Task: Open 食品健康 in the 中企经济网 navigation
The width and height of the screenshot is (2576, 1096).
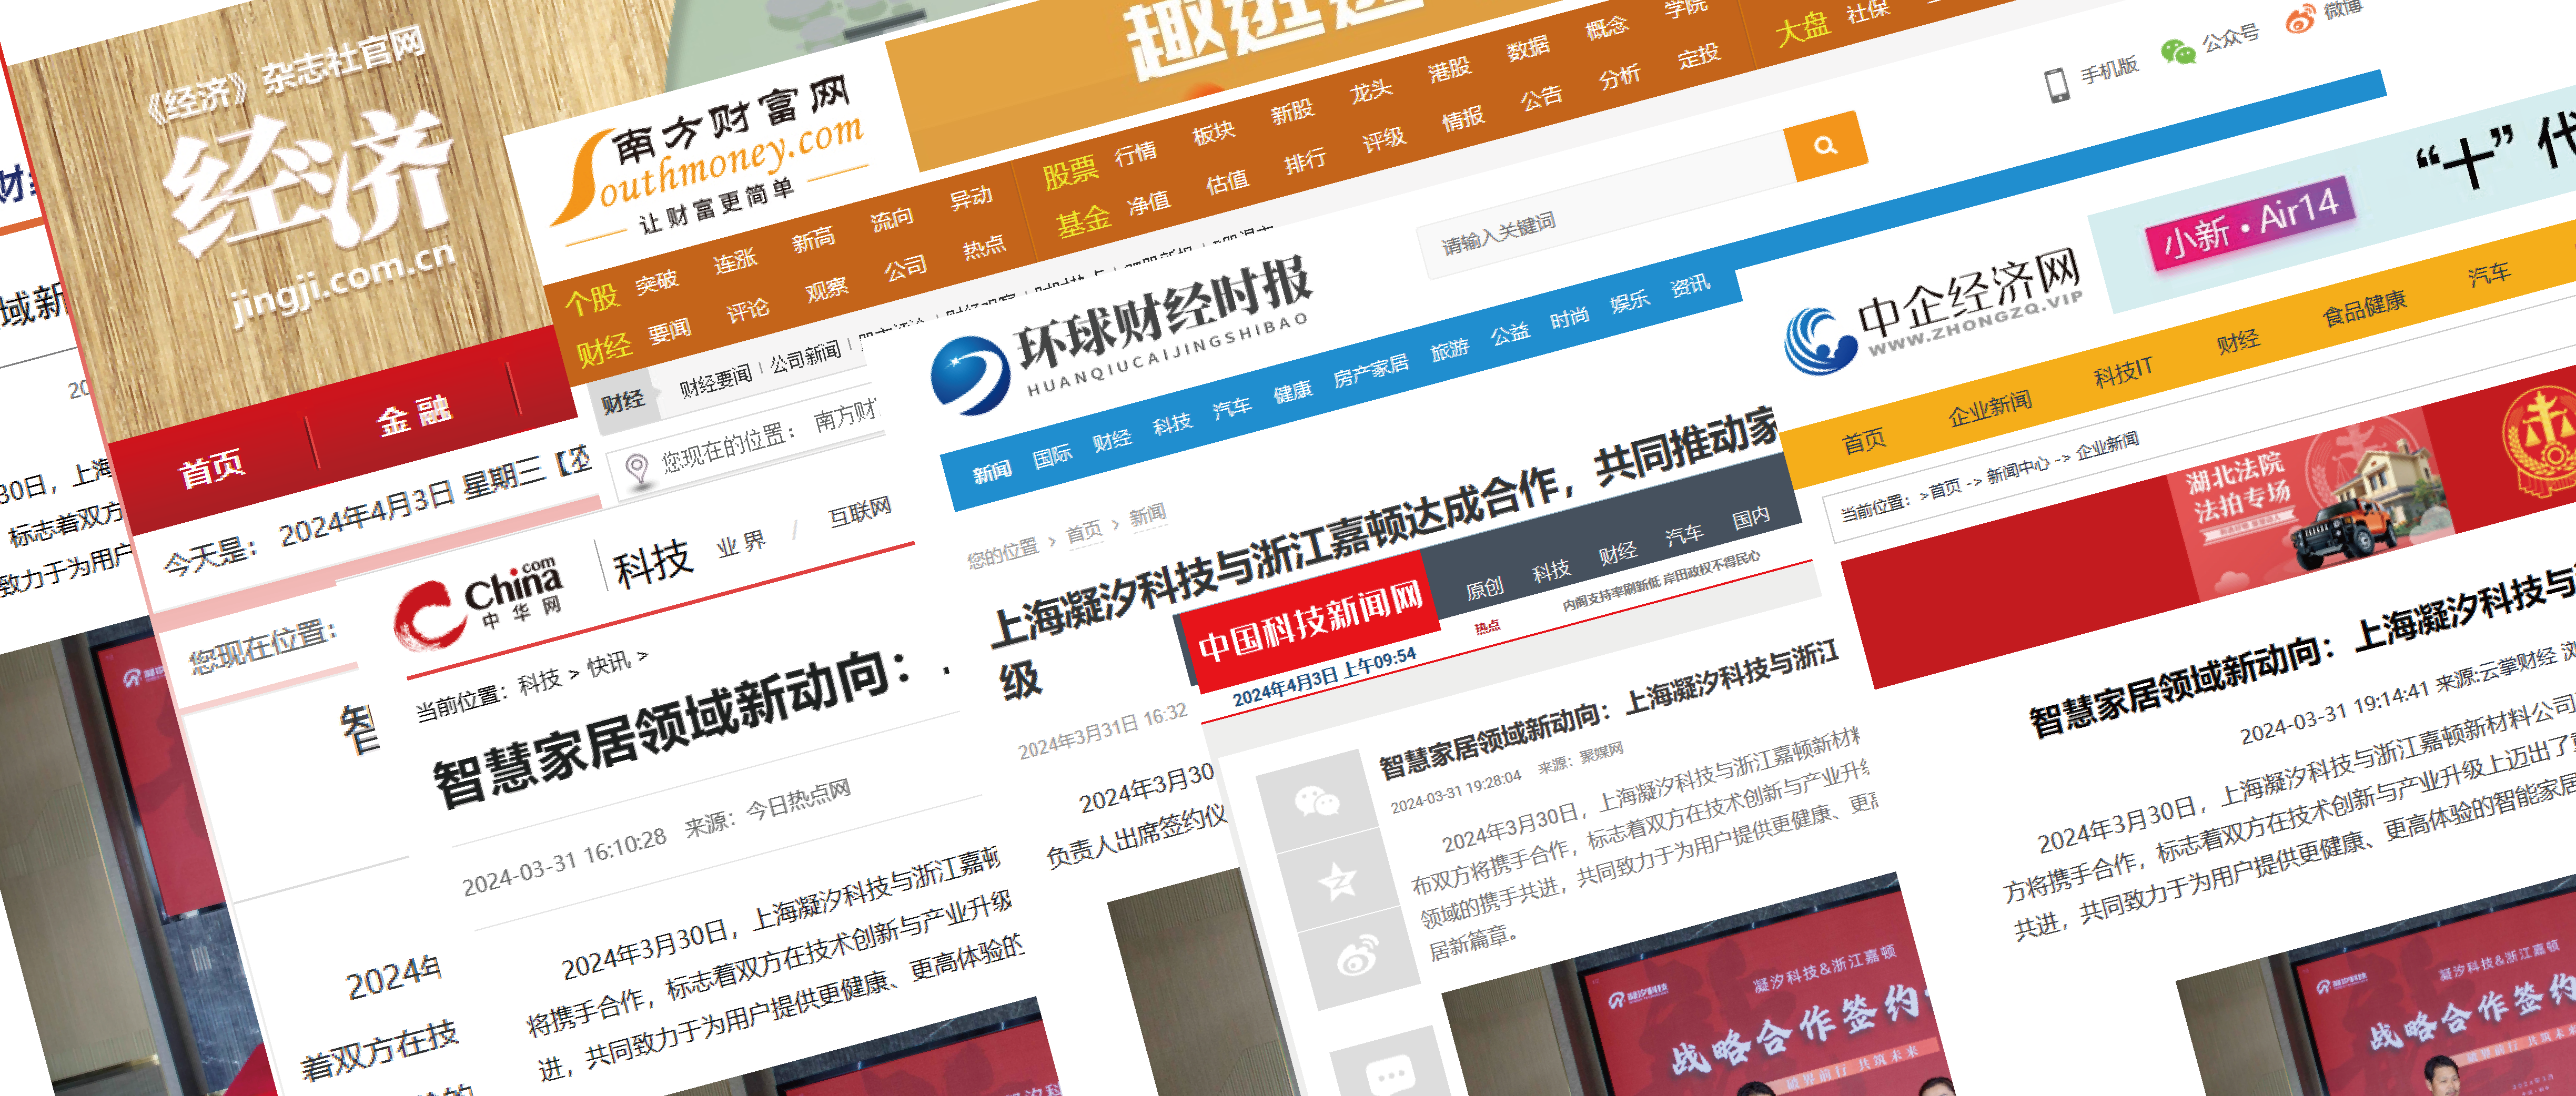Action: tap(2364, 309)
